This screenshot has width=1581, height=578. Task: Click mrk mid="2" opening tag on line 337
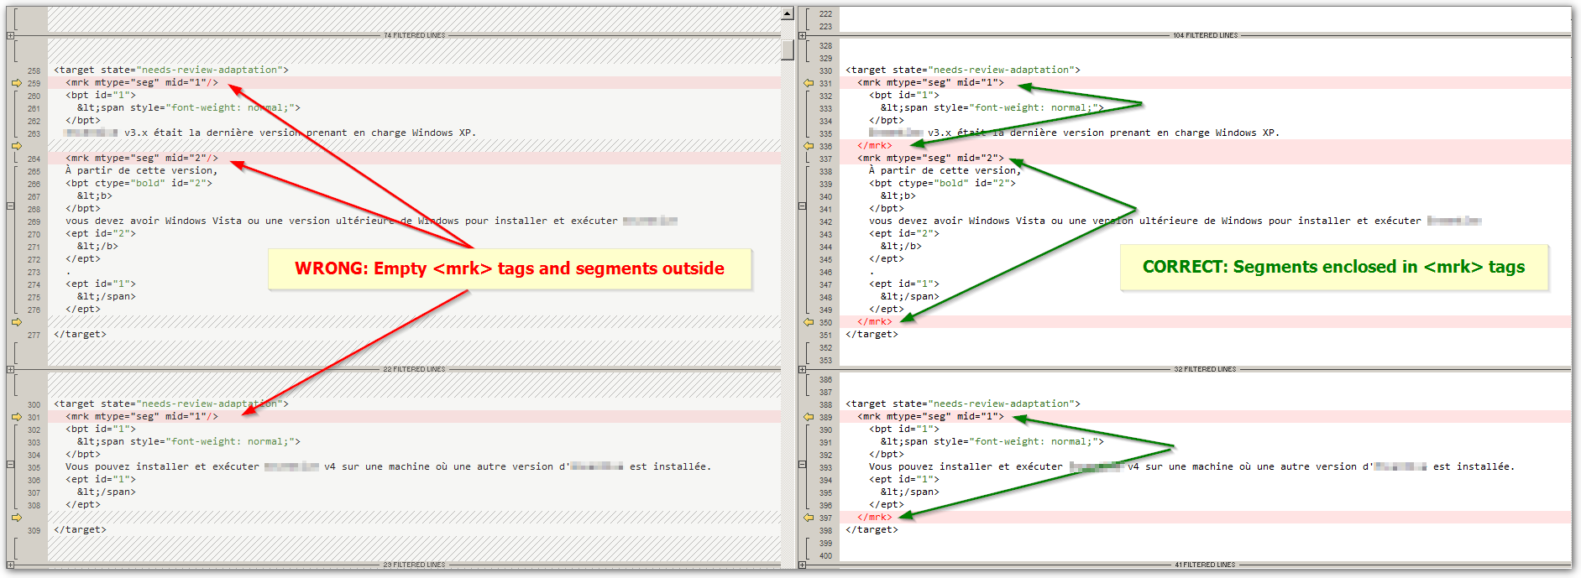930,159
